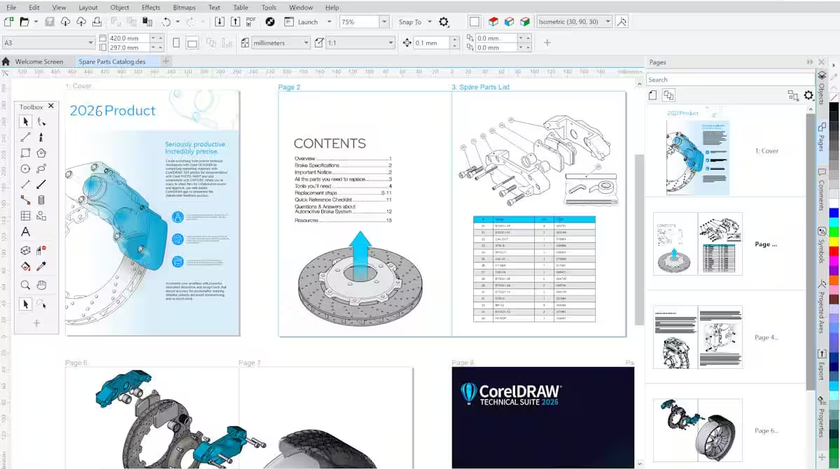Open the Layout menu
This screenshot has width=840, height=469.
click(x=88, y=7)
